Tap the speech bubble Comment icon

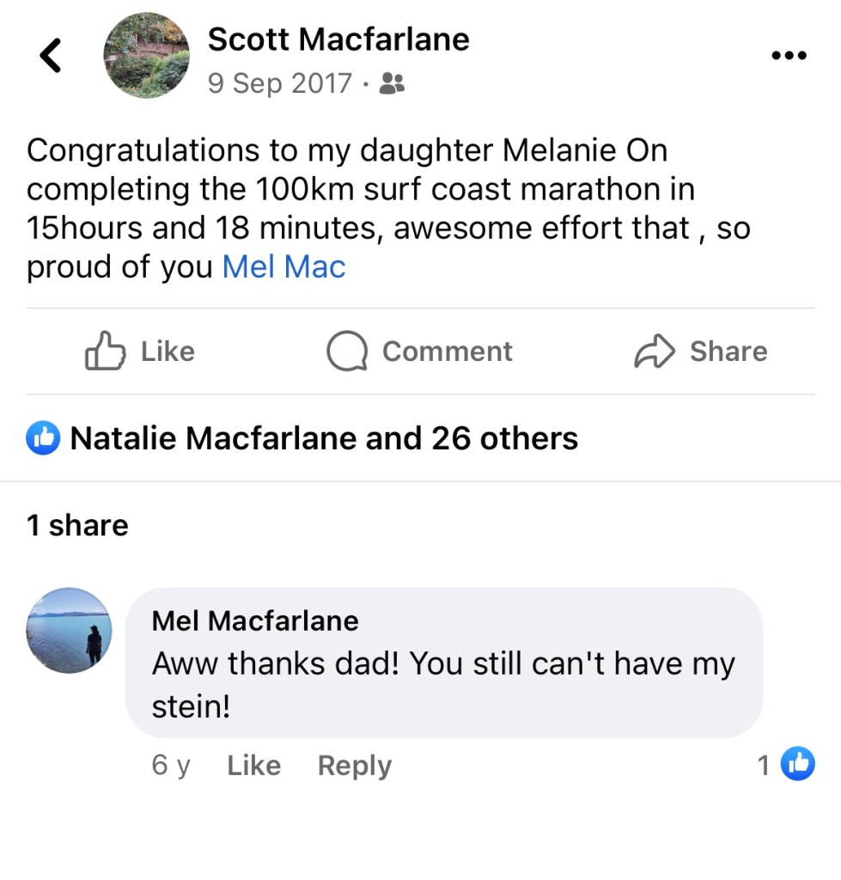pos(347,351)
